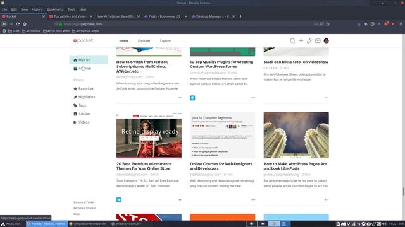Screen dimensions: 405x227
Task: Open the ArcoLinux bookmarks folder
Action: coord(31,31)
